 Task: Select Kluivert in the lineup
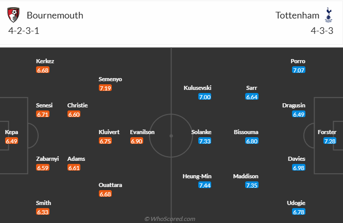click(109, 132)
